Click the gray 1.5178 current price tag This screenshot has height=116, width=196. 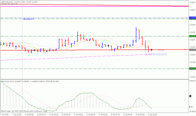pyautogui.click(x=193, y=50)
